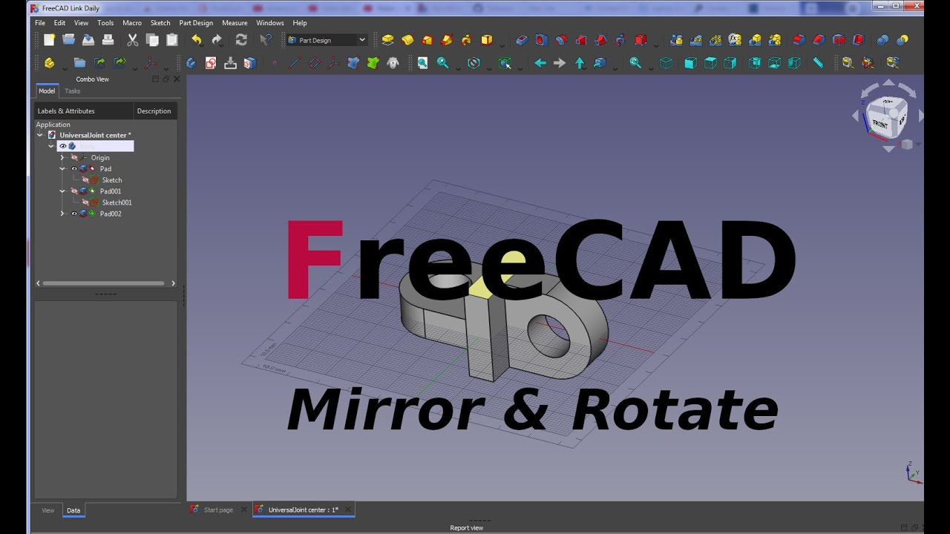Toggle visibility of Sketch item
Viewport: 950px width, 534px height.
tap(85, 180)
